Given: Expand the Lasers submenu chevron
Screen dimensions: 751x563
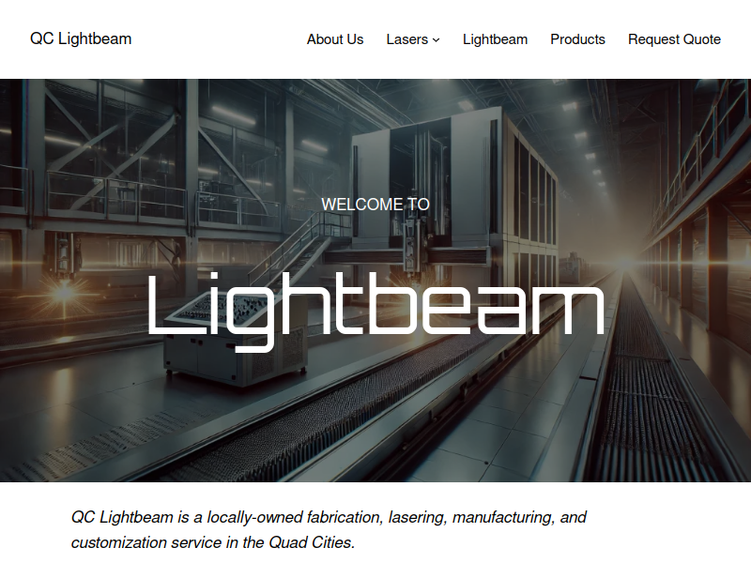Looking at the screenshot, I should tap(436, 40).
